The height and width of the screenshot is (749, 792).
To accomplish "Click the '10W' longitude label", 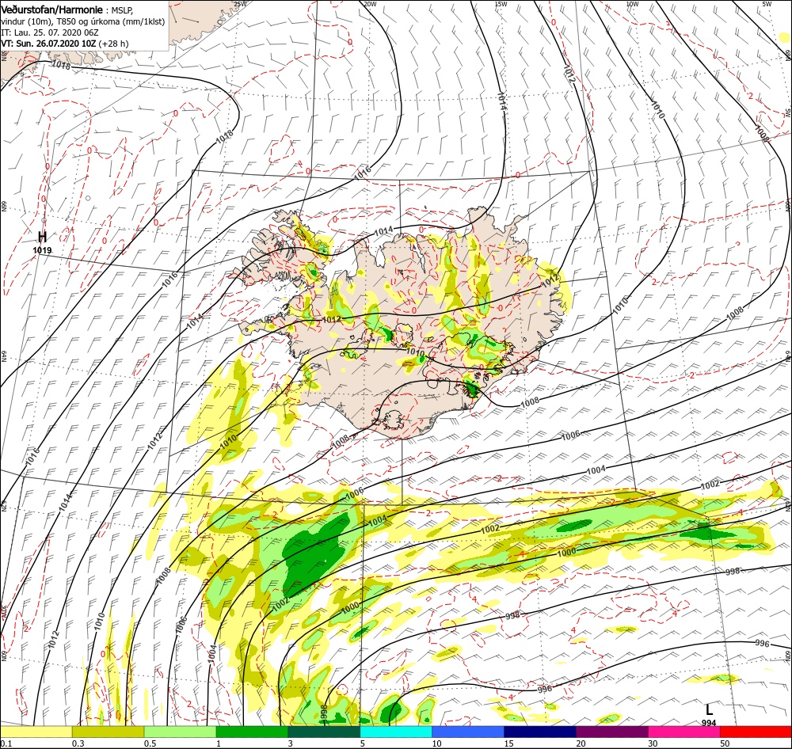I will point(632,4).
